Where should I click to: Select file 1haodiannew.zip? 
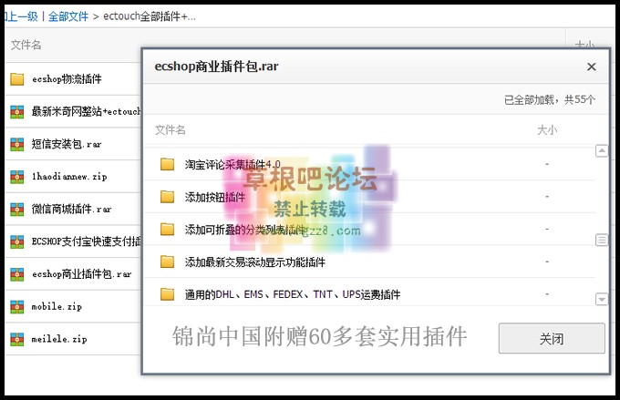click(x=69, y=177)
